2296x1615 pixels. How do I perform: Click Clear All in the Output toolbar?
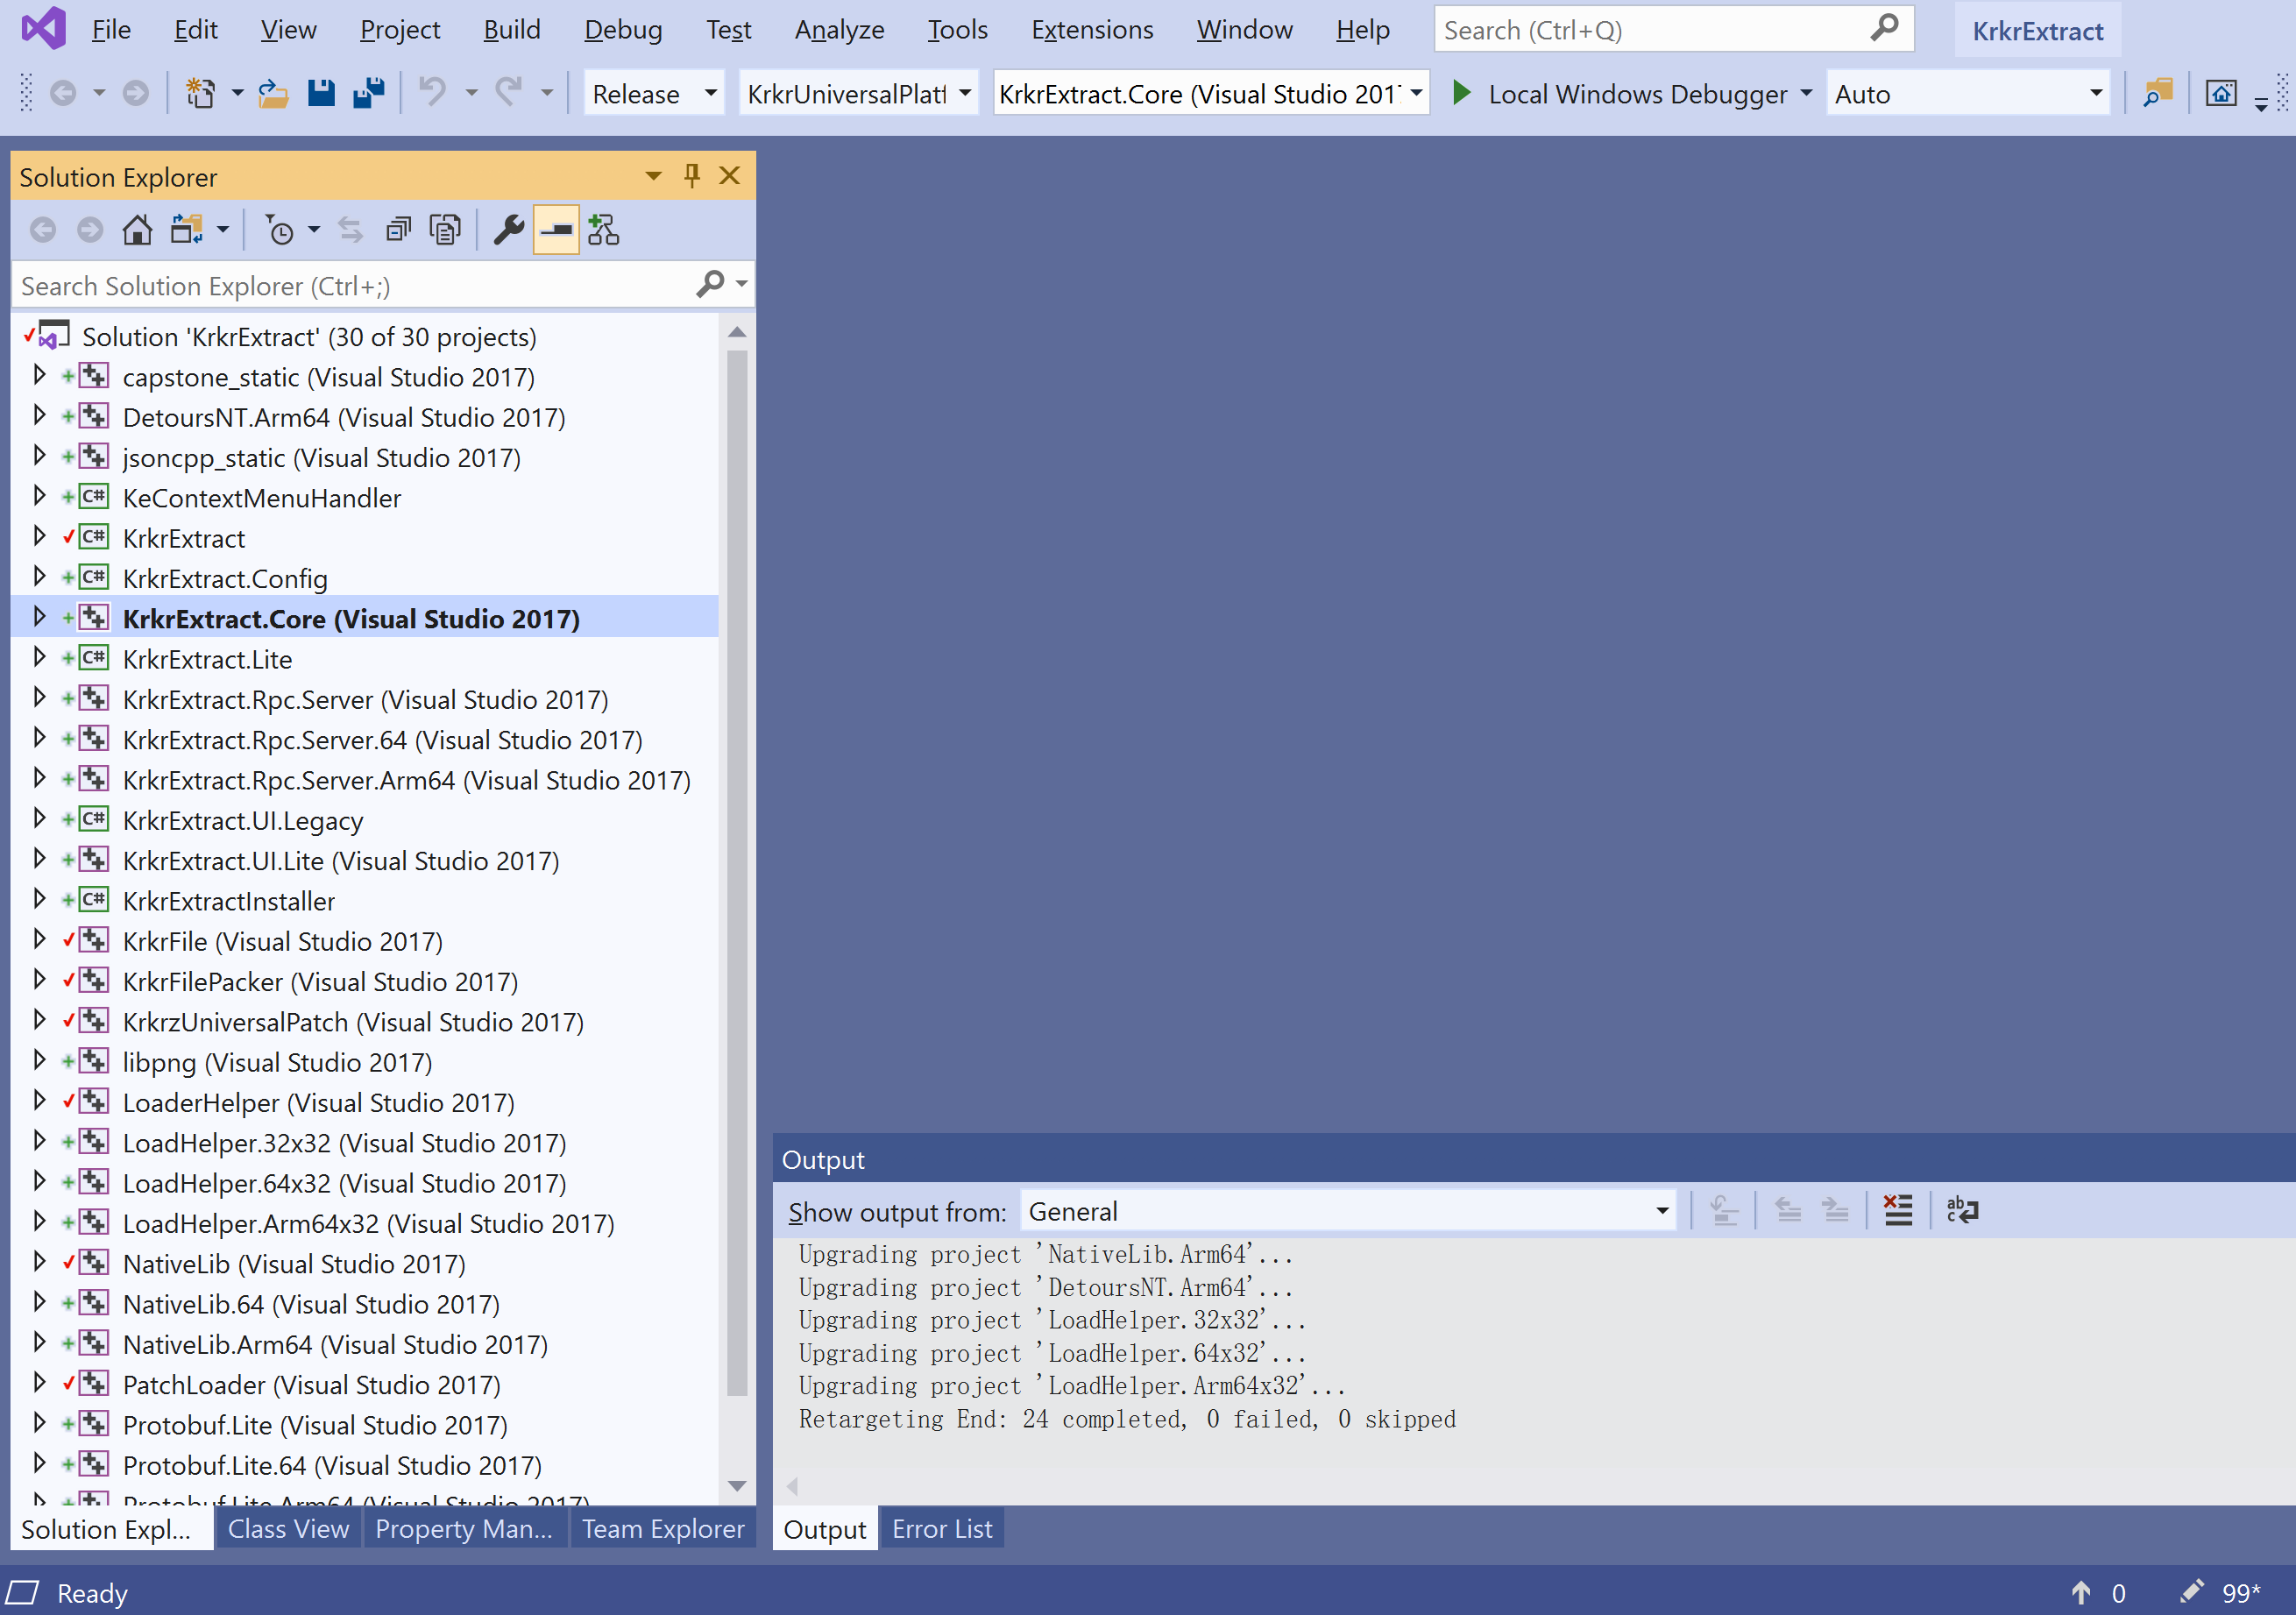pos(1897,1211)
